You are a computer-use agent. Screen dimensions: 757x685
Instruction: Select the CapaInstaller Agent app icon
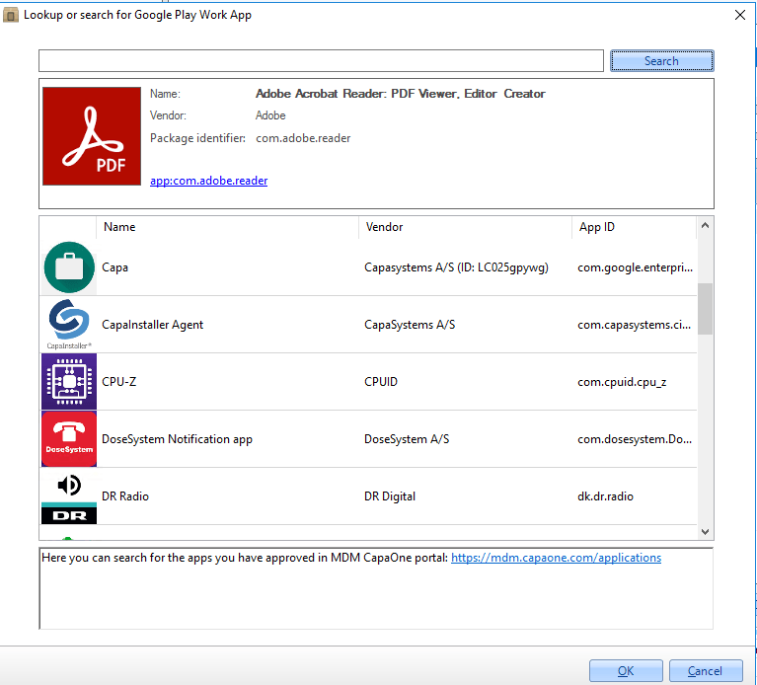69,324
